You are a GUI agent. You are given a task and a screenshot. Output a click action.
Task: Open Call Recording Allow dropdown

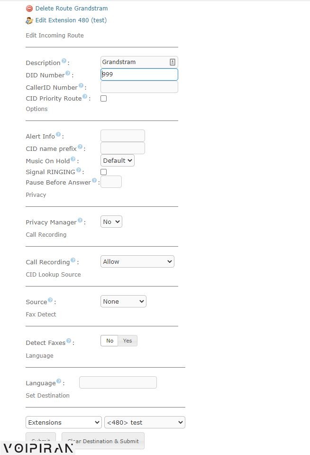click(137, 261)
